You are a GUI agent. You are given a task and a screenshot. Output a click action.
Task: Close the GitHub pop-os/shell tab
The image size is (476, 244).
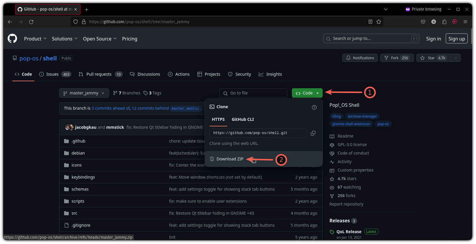tap(76, 9)
